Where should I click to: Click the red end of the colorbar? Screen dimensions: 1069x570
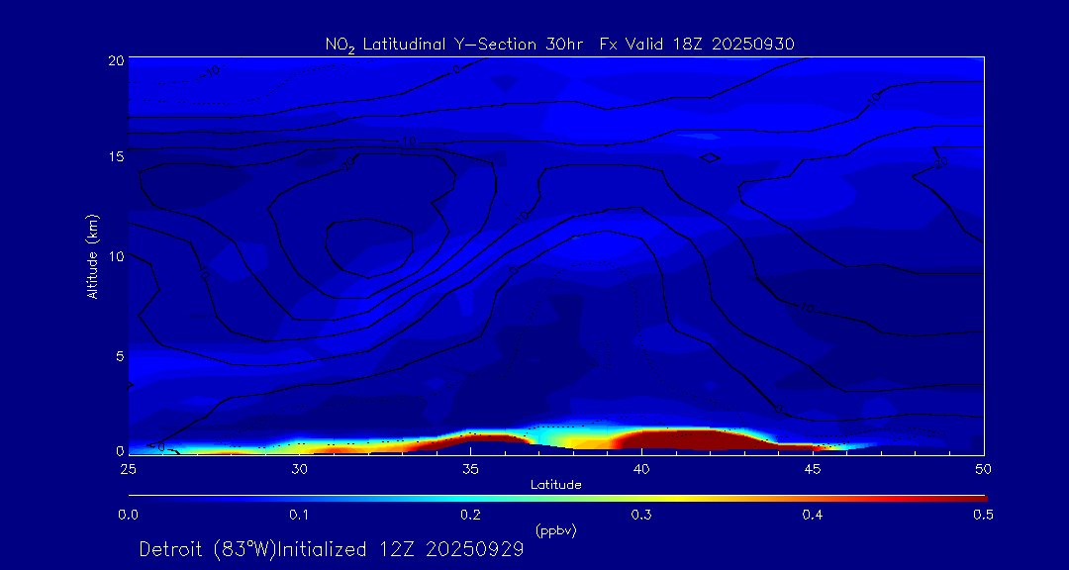(975, 497)
